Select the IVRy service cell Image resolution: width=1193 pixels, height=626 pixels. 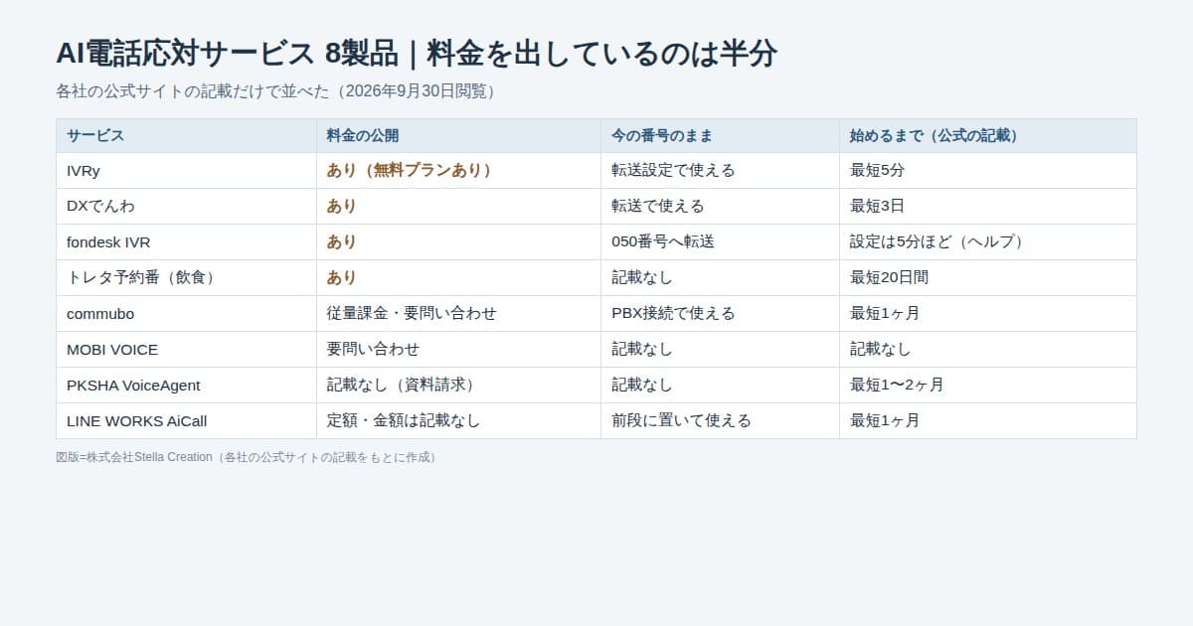click(186, 170)
